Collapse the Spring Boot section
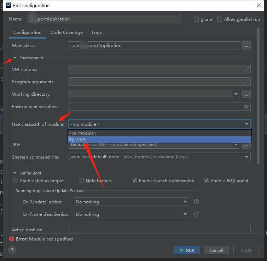Image resolution: width=267 pixels, height=261 pixels. (x=15, y=173)
